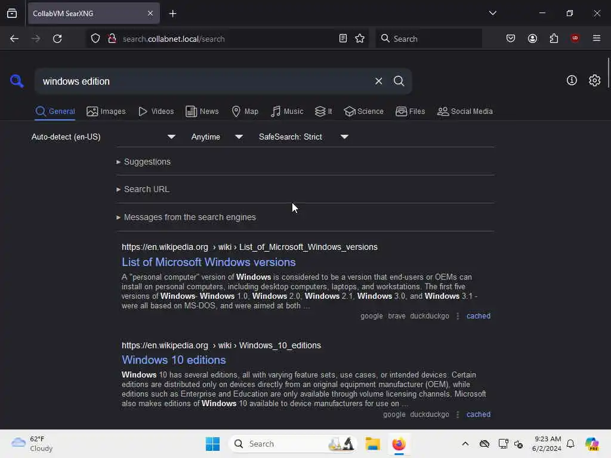Open cached link for Windows versions result
This screenshot has height=458, width=611.
pyautogui.click(x=479, y=316)
